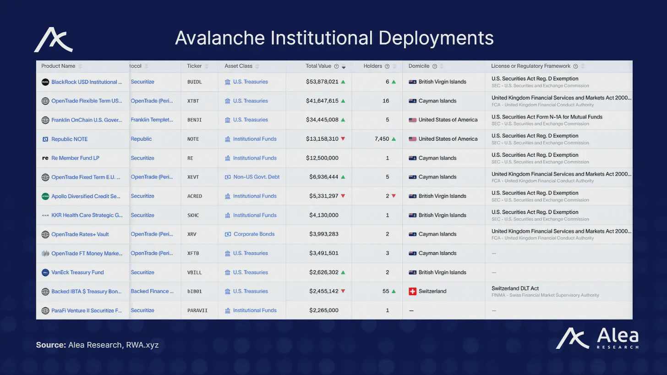
Task: Open the Corporate Bonds asset class link
Action: pyautogui.click(x=254, y=234)
